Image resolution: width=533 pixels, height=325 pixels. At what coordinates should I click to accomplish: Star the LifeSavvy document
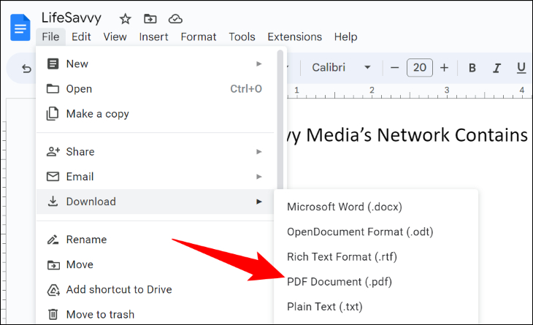[125, 19]
